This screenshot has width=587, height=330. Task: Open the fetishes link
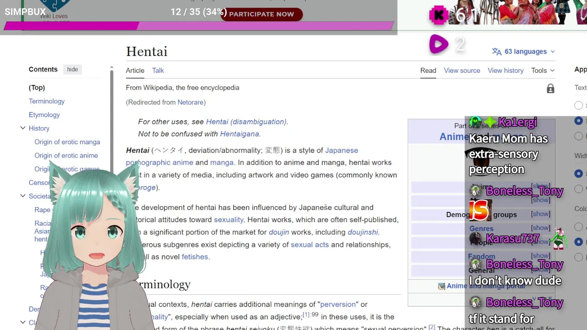[194, 257]
